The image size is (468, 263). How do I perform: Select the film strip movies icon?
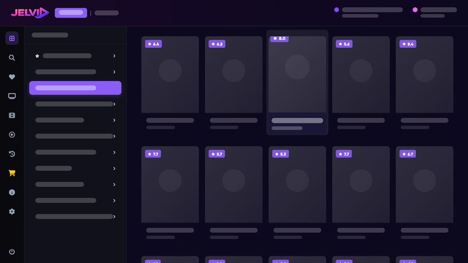[x=12, y=116]
